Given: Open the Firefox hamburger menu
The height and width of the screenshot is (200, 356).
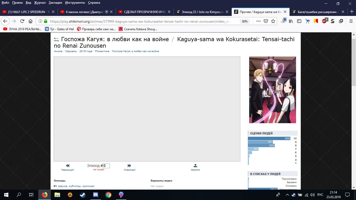Looking at the screenshot, I should (x=351, y=21).
